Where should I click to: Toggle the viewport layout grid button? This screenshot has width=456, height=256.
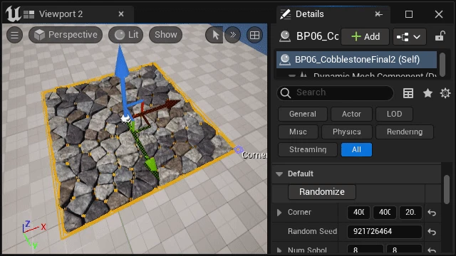coord(254,35)
